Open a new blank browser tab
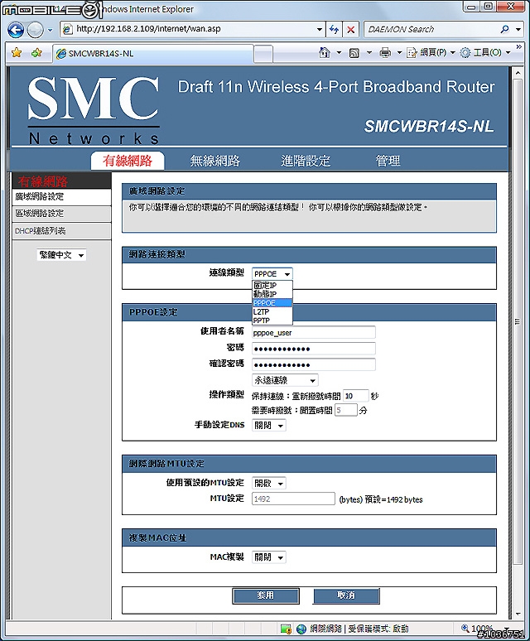 263,54
